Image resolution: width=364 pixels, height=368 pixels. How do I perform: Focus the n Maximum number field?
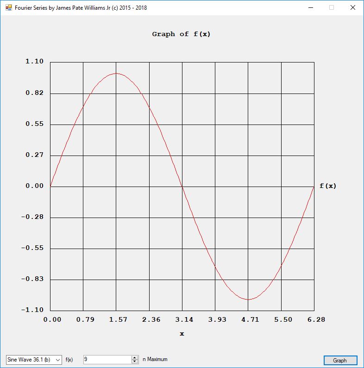coord(107,359)
